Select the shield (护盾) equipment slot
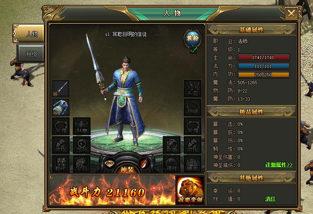 tap(172, 145)
